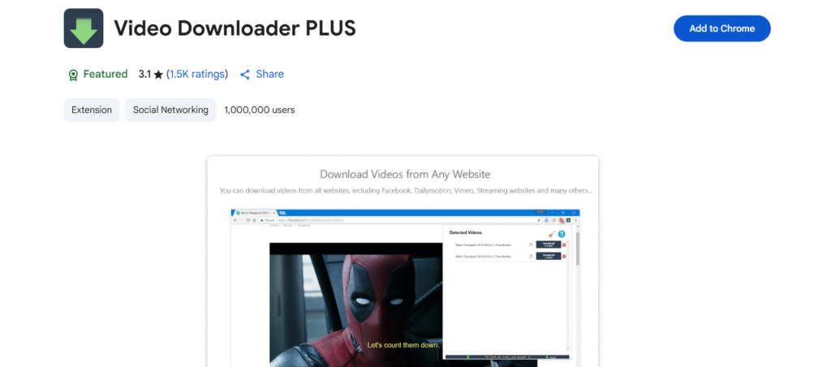Click the first Download button in Detected Videos
Screen dimensions: 831x367
(x=549, y=244)
